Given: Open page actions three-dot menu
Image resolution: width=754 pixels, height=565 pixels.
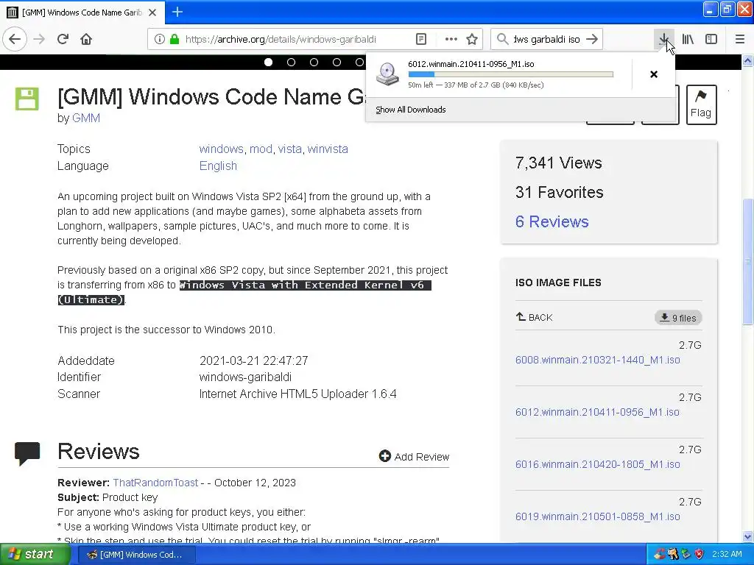Looking at the screenshot, I should (x=451, y=39).
